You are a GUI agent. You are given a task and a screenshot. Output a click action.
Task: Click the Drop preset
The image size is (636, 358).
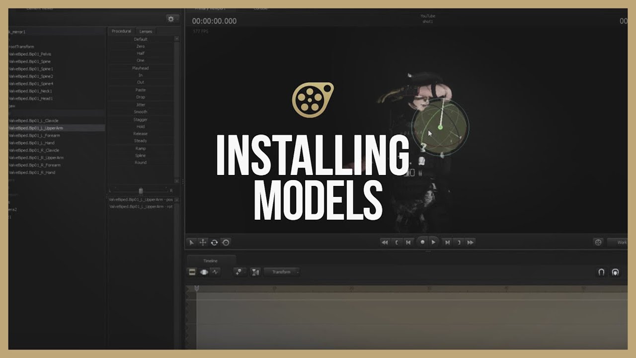click(x=141, y=97)
